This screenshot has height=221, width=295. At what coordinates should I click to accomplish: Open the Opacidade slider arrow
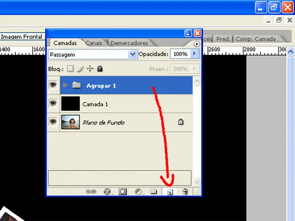194,54
